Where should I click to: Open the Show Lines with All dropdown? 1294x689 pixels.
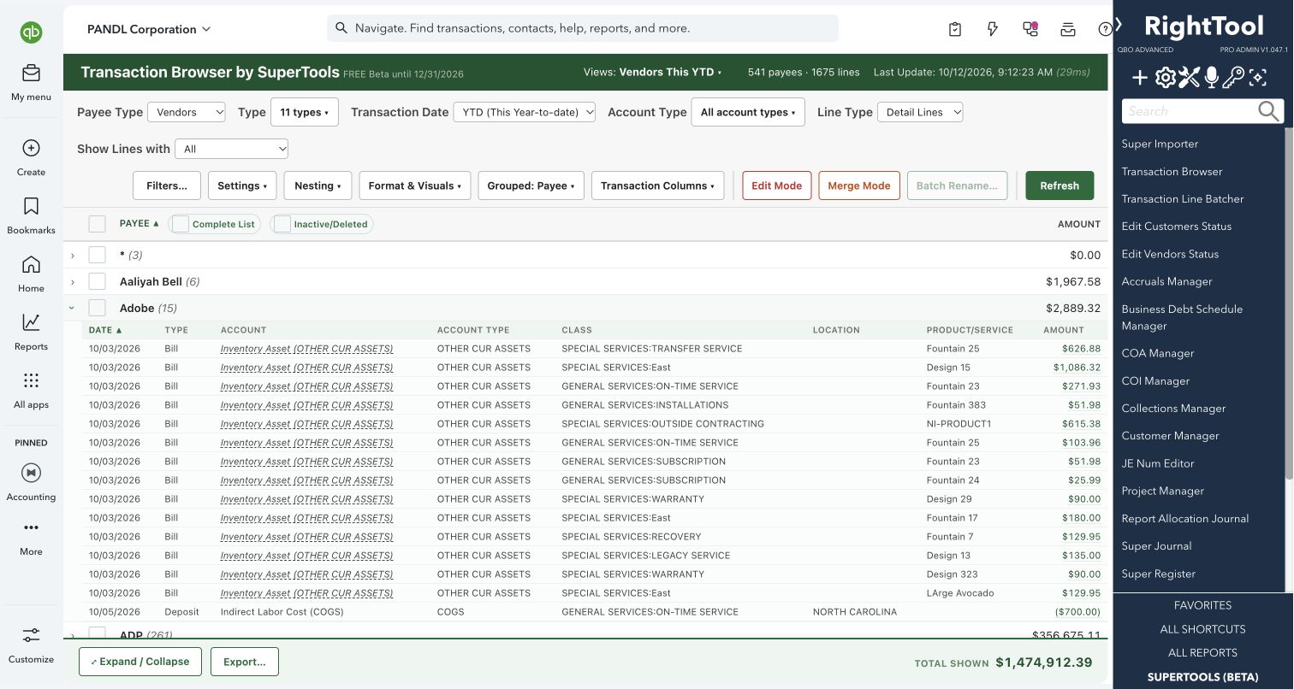click(231, 149)
